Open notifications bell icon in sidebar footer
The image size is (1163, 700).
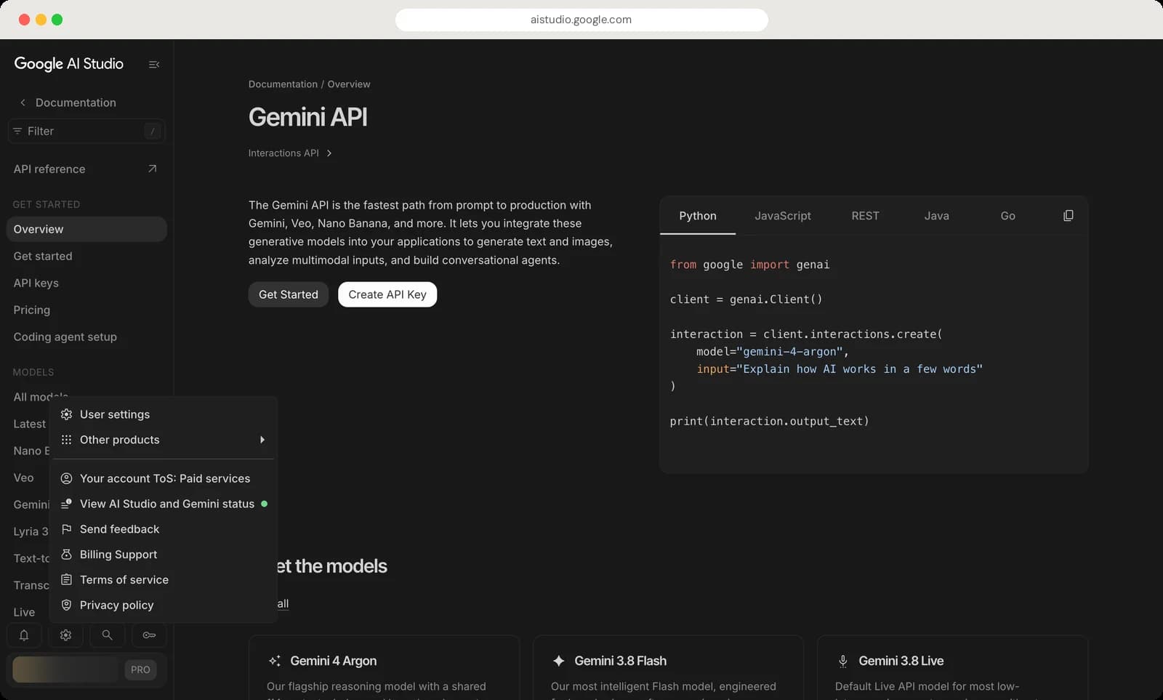point(24,635)
